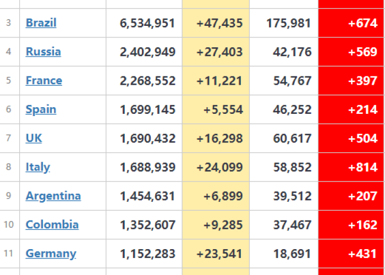
Task: Open the Colombia country link
Action: [x=52, y=224]
